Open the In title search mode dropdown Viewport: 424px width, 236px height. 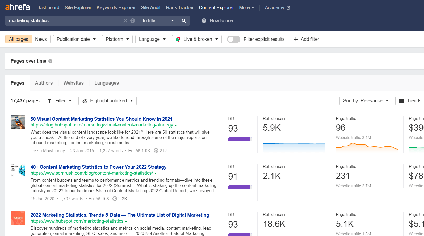pos(158,21)
